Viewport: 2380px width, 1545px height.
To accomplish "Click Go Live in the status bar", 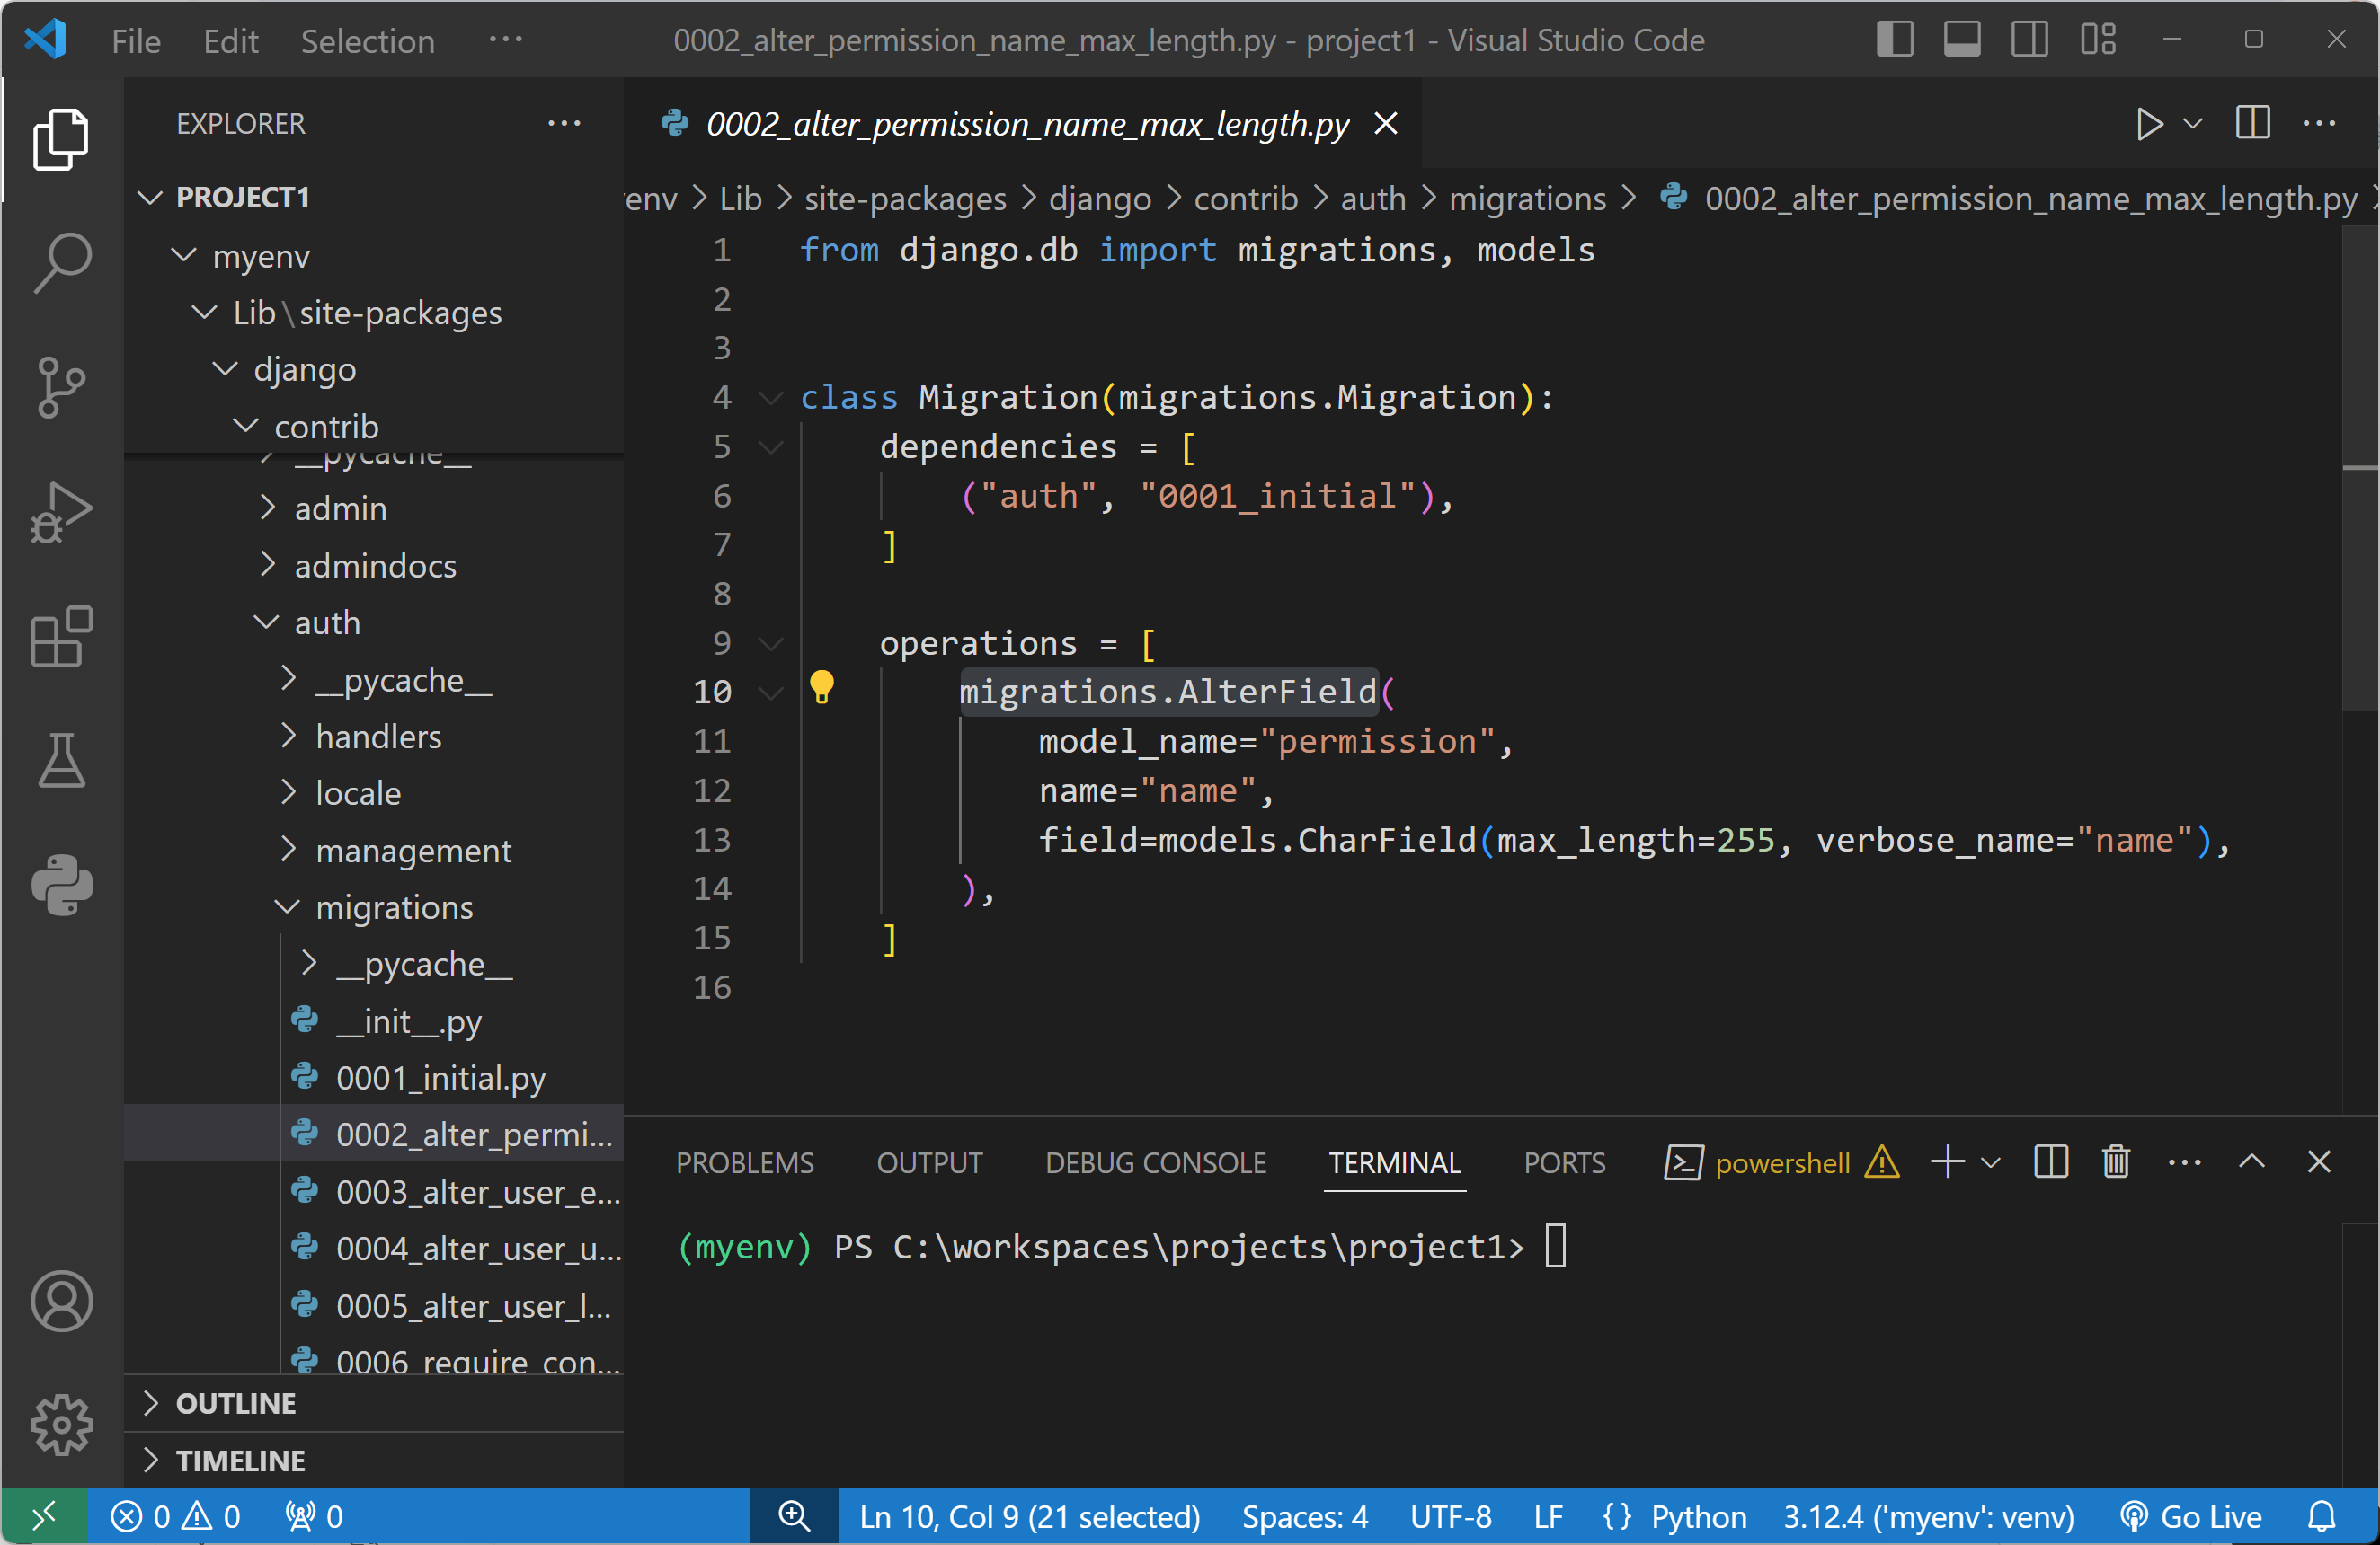I will click(2191, 1517).
